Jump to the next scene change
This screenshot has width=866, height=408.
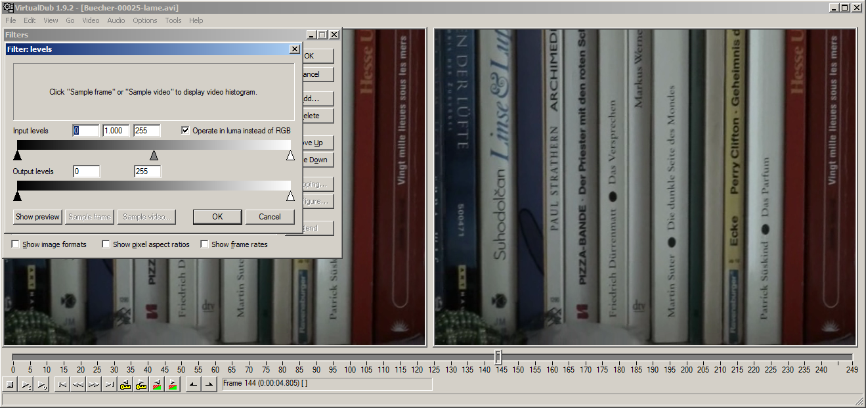point(173,385)
